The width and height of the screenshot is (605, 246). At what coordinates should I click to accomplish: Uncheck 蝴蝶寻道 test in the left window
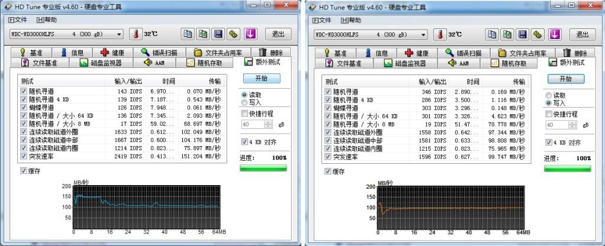tap(24, 108)
